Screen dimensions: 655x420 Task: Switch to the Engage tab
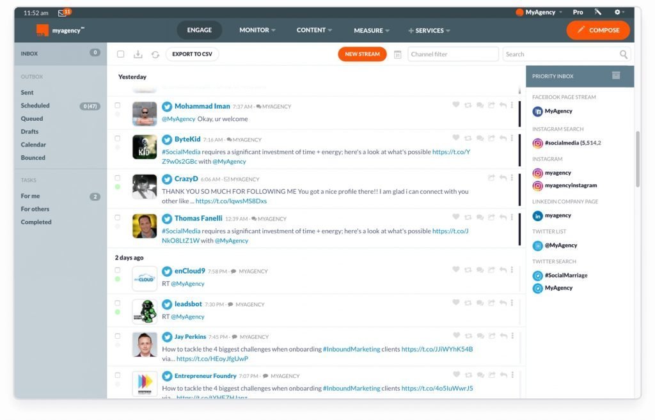(x=200, y=30)
